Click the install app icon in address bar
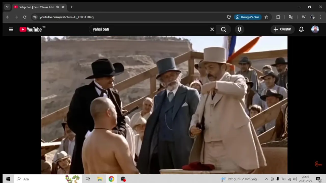This screenshot has height=183, width=326. coord(229,17)
